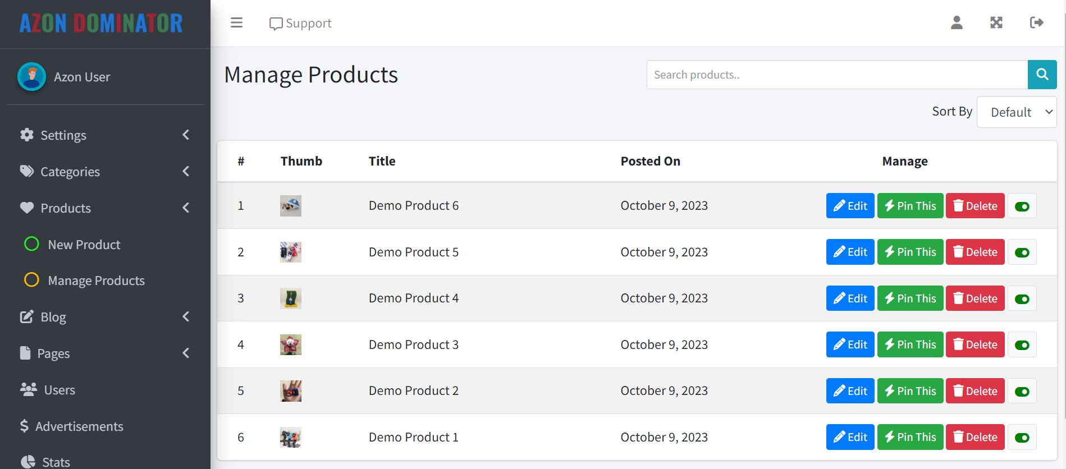Toggle status switch for Demo Product 6
This screenshot has height=469, width=1066.
click(x=1022, y=206)
